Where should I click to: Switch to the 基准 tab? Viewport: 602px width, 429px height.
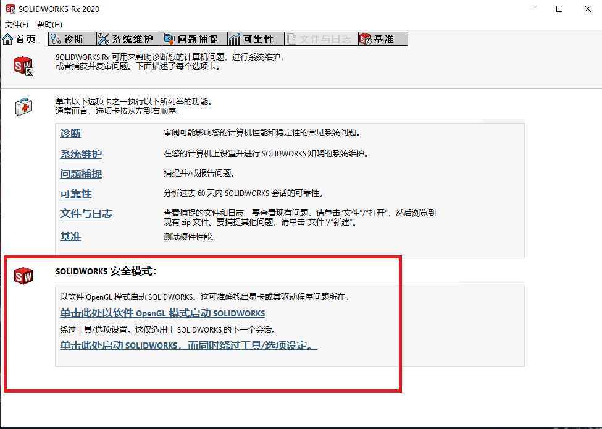click(383, 39)
